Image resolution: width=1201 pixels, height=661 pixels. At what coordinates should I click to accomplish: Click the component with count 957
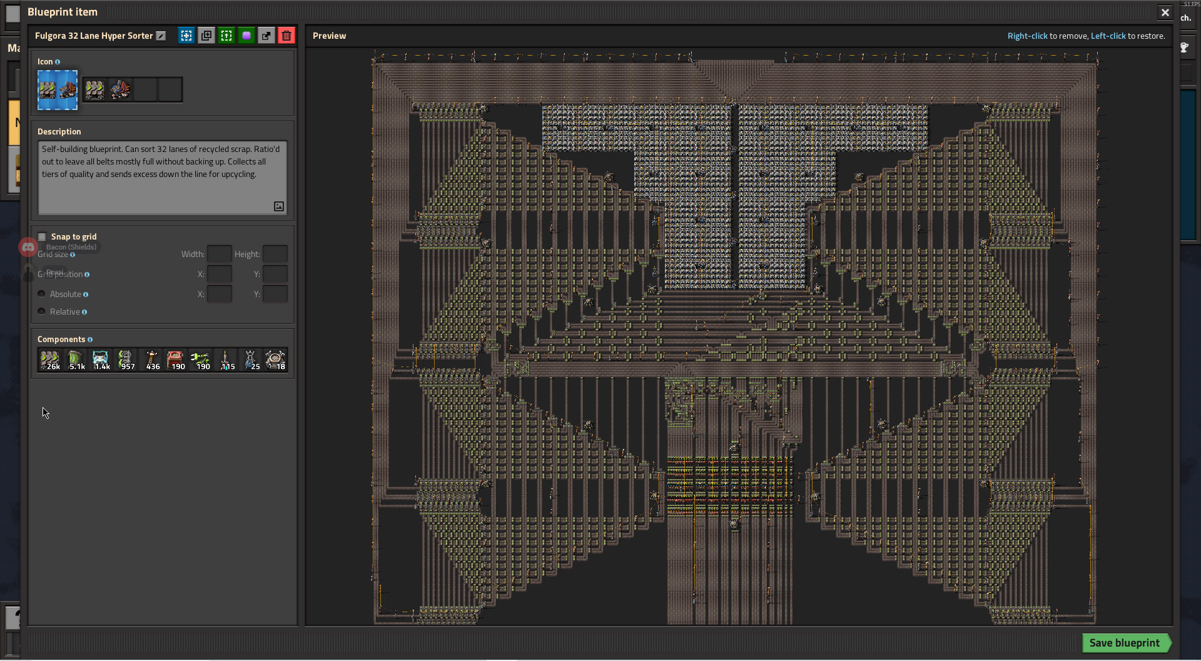click(125, 360)
